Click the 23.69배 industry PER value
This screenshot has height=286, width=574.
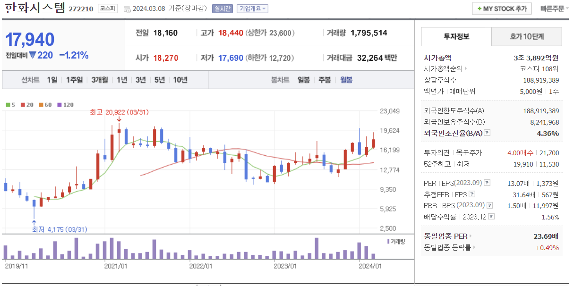tap(546, 236)
